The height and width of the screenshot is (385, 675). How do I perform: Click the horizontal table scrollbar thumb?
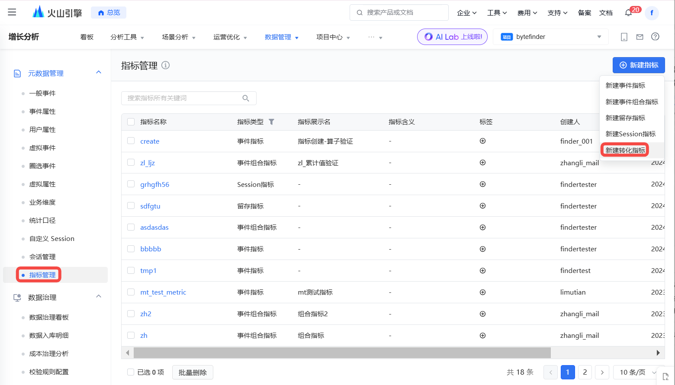[x=342, y=353]
